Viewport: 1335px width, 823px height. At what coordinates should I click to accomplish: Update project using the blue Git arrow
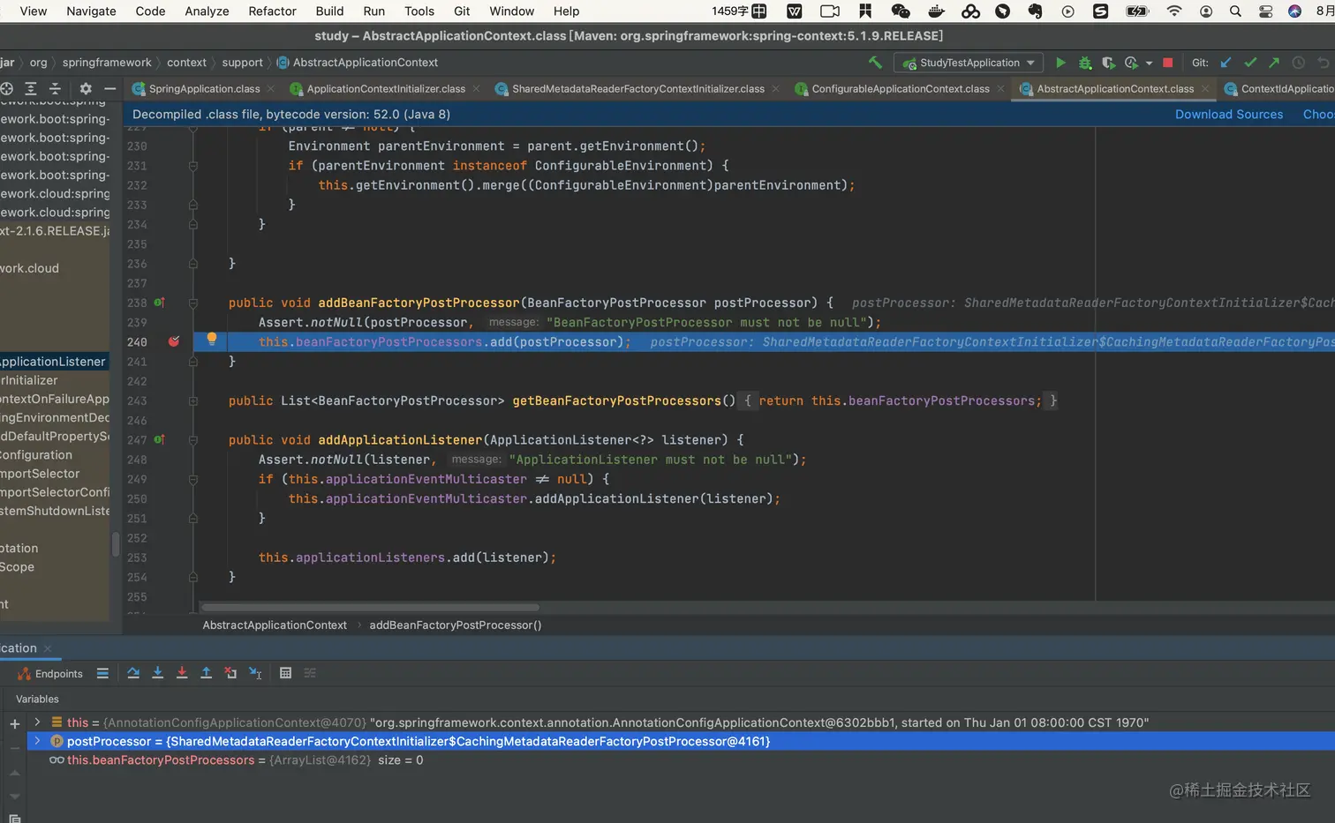[x=1226, y=63]
